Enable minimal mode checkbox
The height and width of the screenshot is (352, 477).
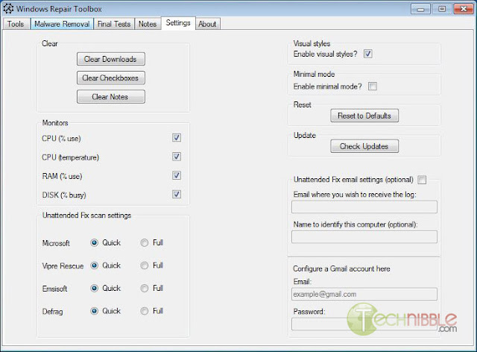[x=373, y=87]
